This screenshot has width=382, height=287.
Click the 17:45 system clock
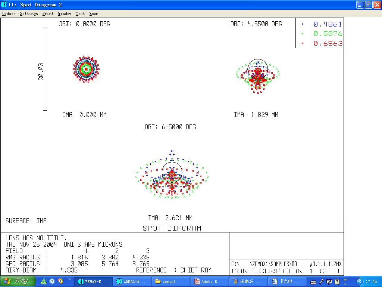tap(371, 282)
